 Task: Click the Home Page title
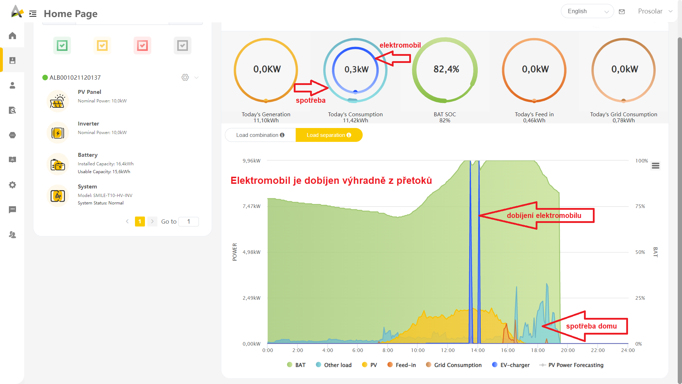[71, 14]
